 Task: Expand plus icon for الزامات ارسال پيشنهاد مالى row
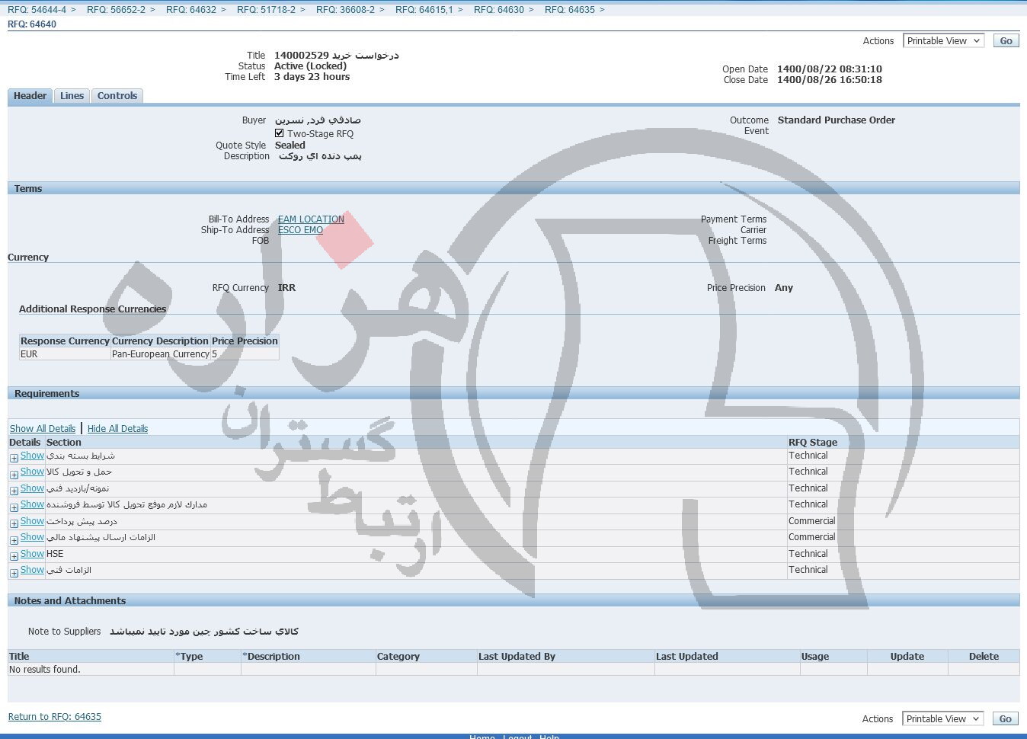14,540
